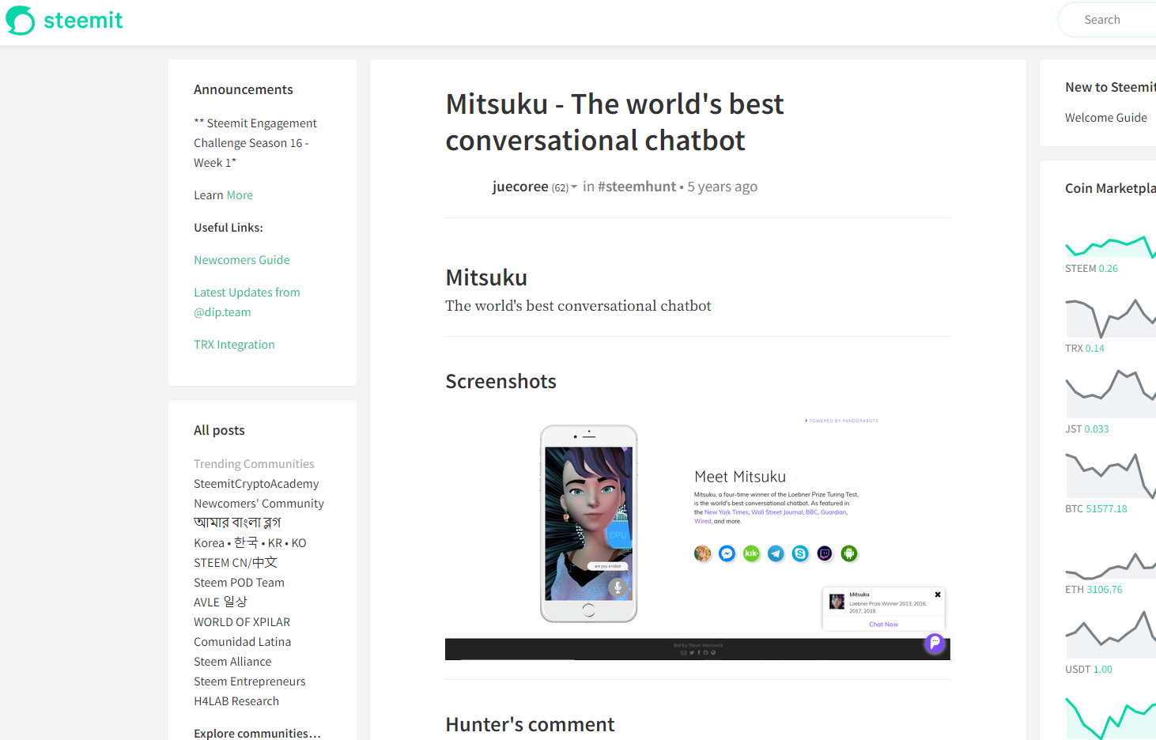
Task: Select Steem POD Team community
Action: [239, 583]
